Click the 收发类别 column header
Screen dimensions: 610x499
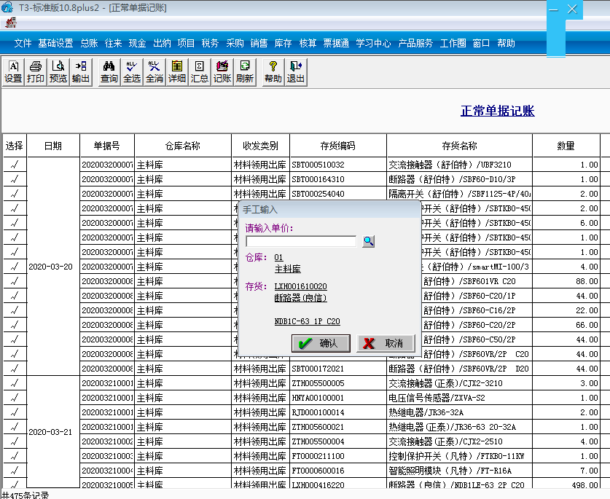point(260,146)
